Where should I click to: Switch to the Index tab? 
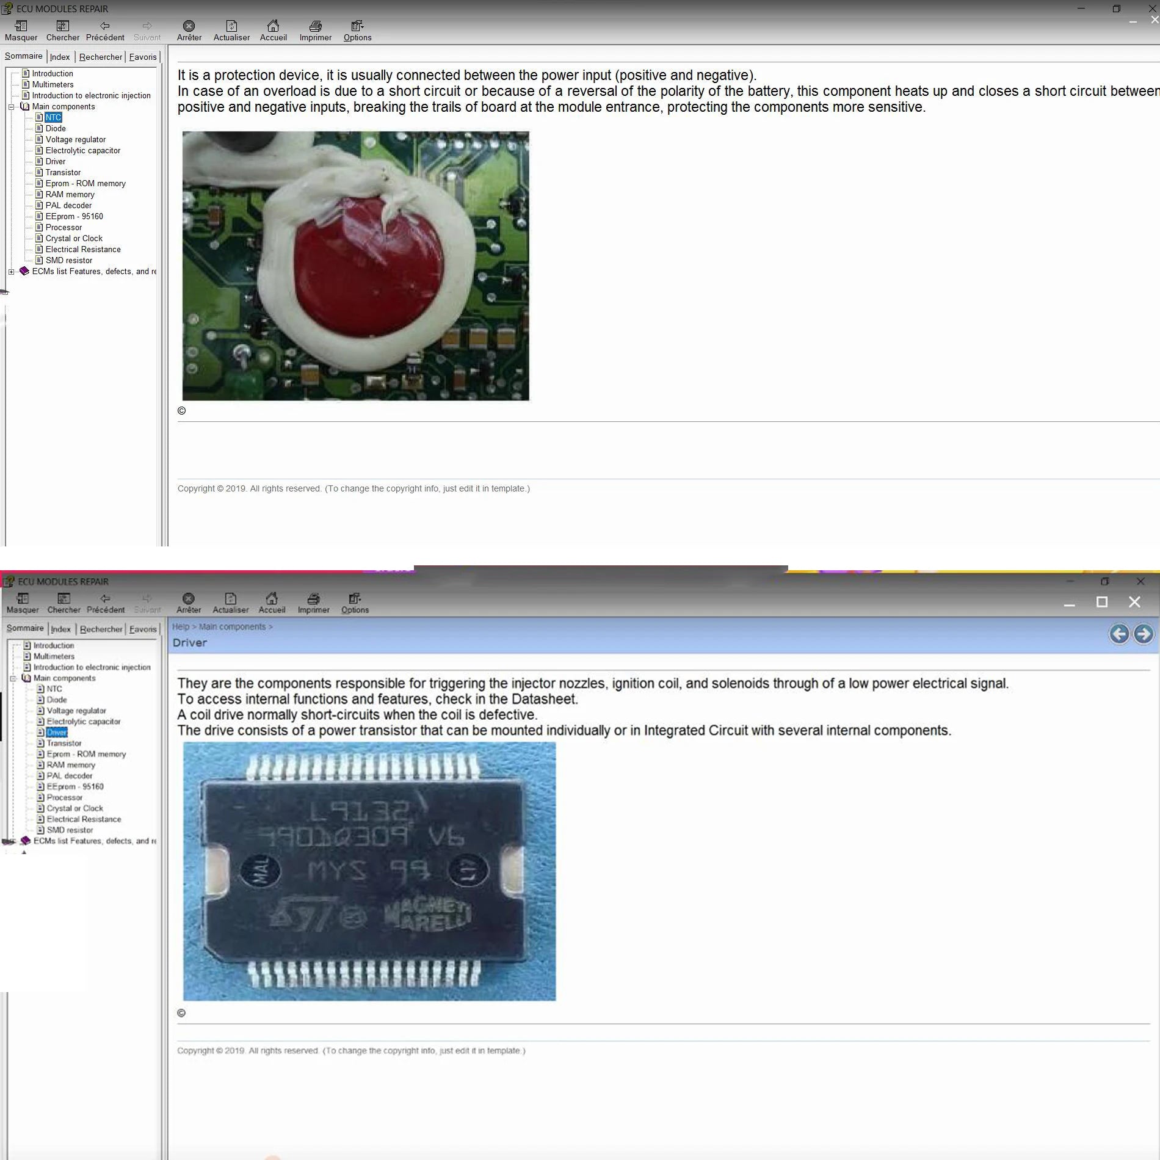pos(60,56)
